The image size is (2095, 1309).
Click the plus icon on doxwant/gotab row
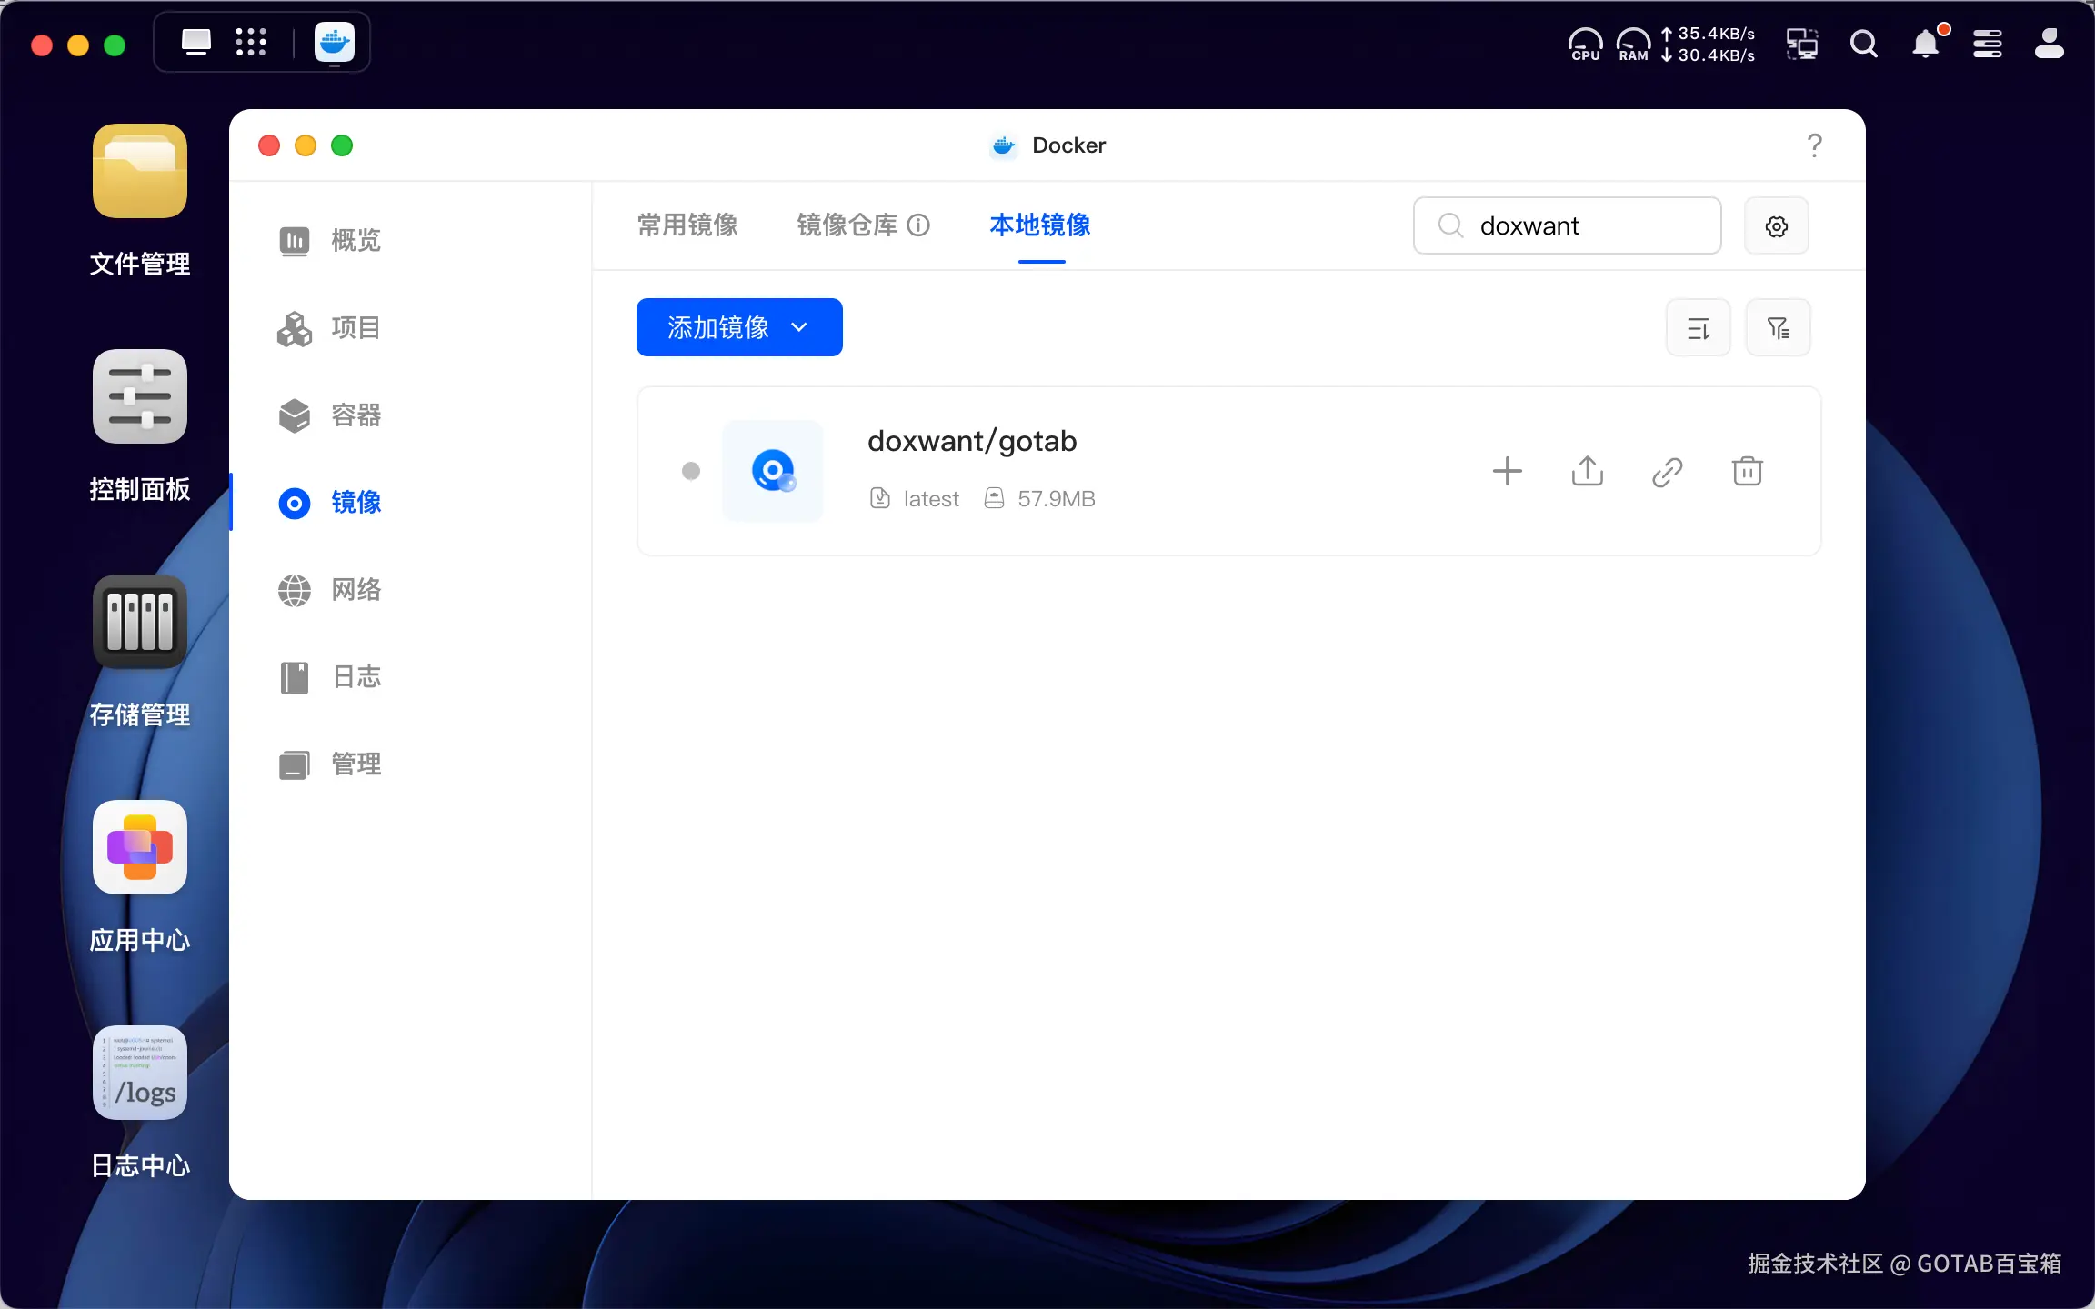1507,471
